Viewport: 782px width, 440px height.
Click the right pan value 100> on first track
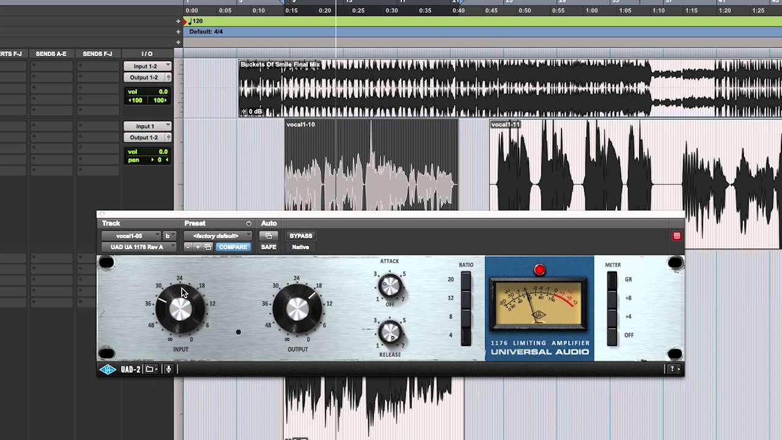158,100
